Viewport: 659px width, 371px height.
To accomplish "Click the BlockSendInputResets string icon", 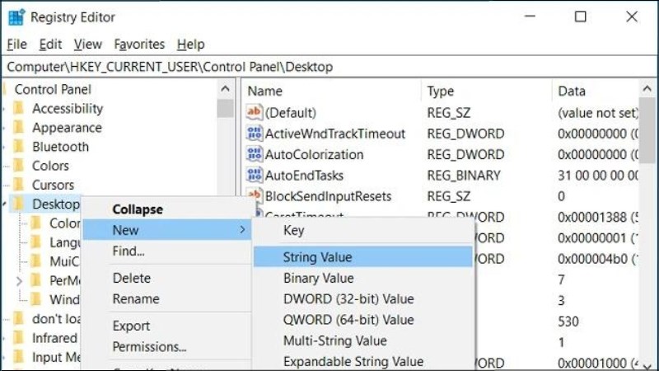I will [x=255, y=195].
